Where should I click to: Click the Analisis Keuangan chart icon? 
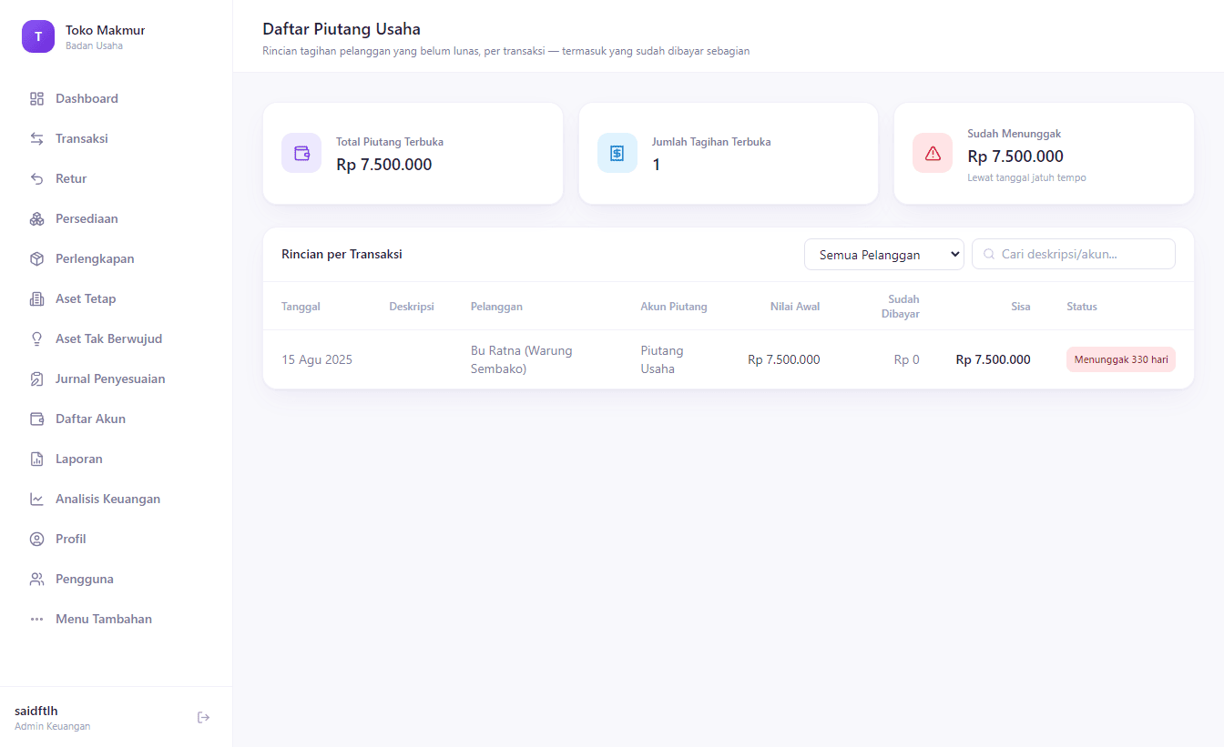click(x=36, y=499)
